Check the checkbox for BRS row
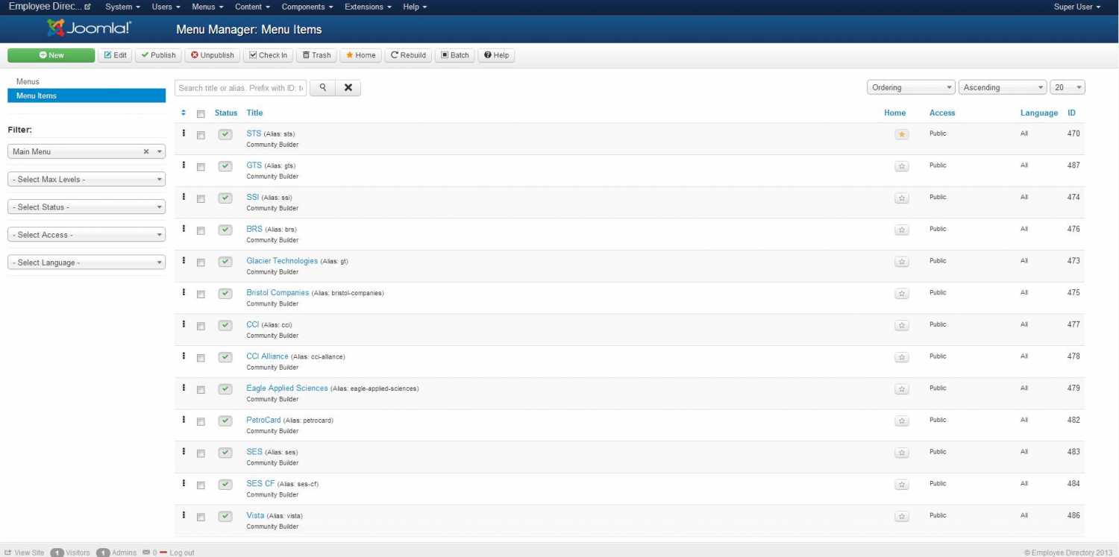The height and width of the screenshot is (557, 1119). (x=201, y=230)
